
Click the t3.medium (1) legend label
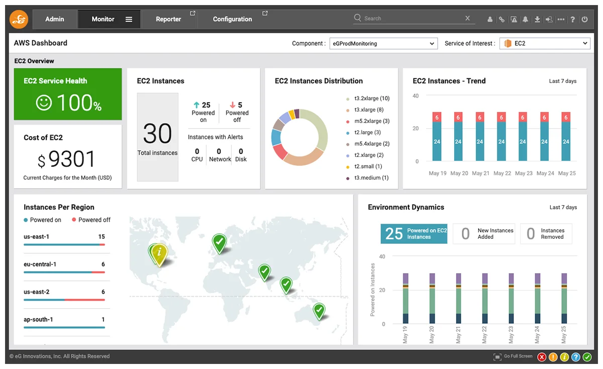(x=371, y=178)
